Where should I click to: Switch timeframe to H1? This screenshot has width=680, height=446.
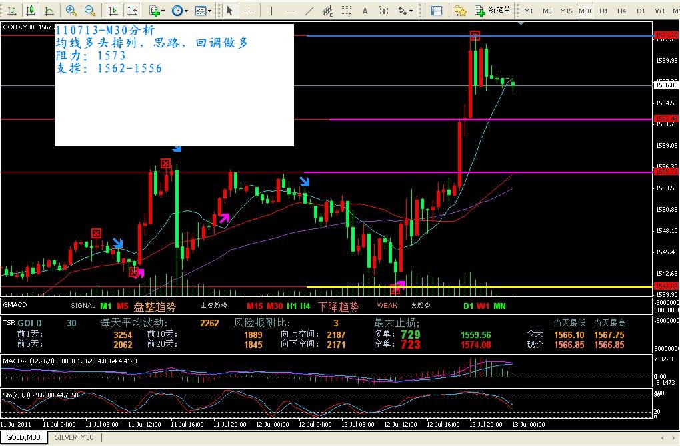pos(603,11)
